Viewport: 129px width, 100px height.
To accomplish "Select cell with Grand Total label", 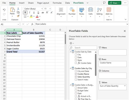I will [14, 52].
